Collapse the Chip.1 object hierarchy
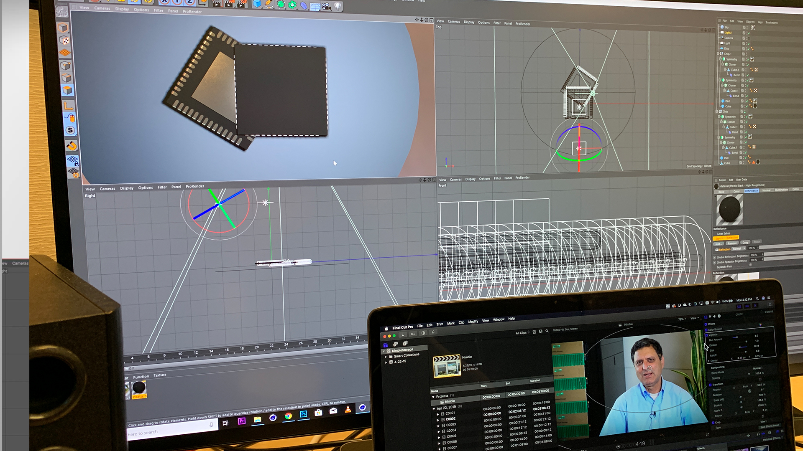The width and height of the screenshot is (803, 451). click(718, 53)
